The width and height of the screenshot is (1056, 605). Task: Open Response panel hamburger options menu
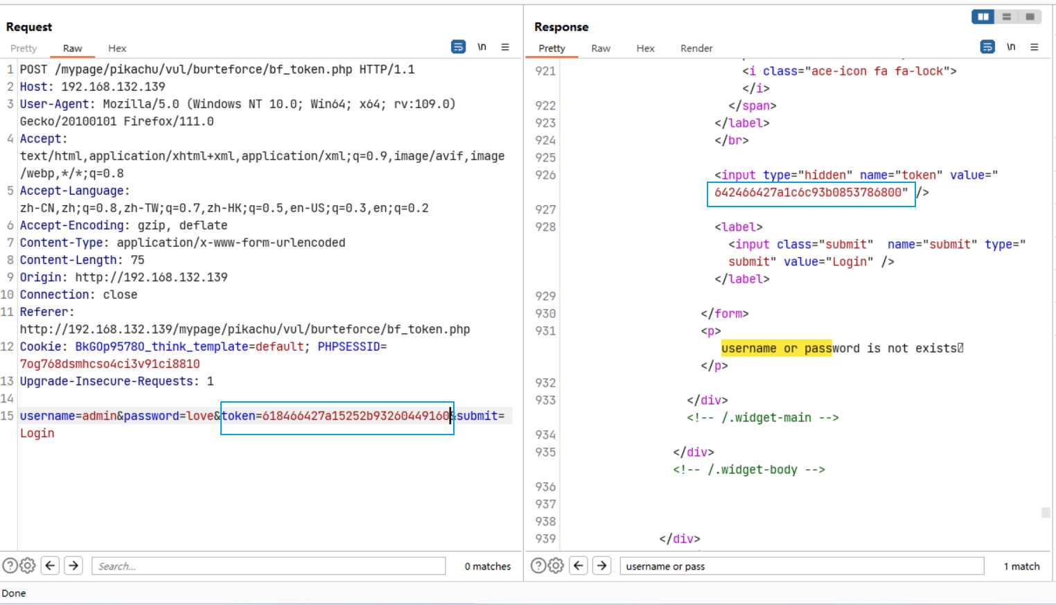point(1035,47)
